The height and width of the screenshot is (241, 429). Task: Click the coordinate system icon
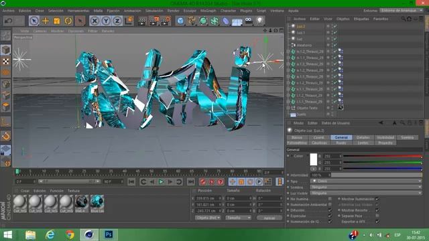point(129,21)
